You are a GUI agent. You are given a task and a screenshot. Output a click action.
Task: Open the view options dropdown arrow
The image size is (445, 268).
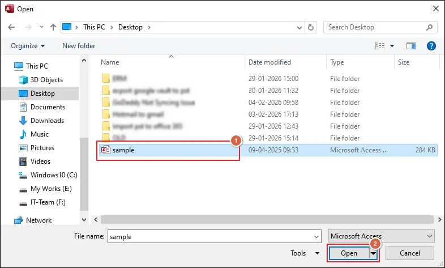392,46
